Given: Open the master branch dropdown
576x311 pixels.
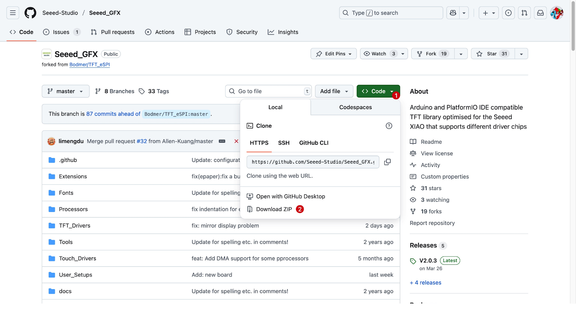Looking at the screenshot, I should pyautogui.click(x=65, y=91).
